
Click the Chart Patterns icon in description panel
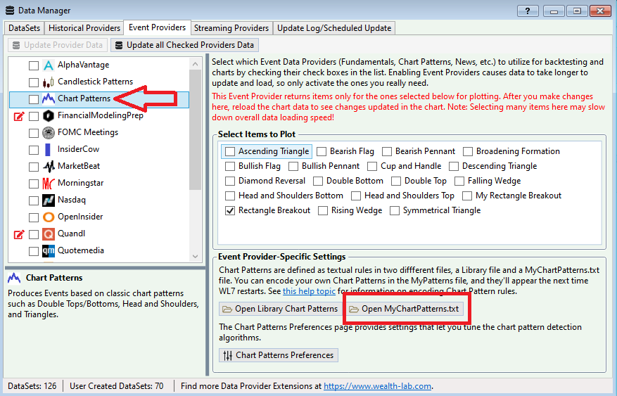pyautogui.click(x=14, y=278)
